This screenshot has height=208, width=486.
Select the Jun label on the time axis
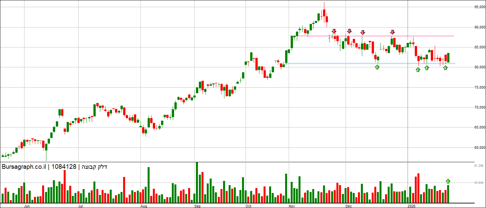click(x=27, y=206)
